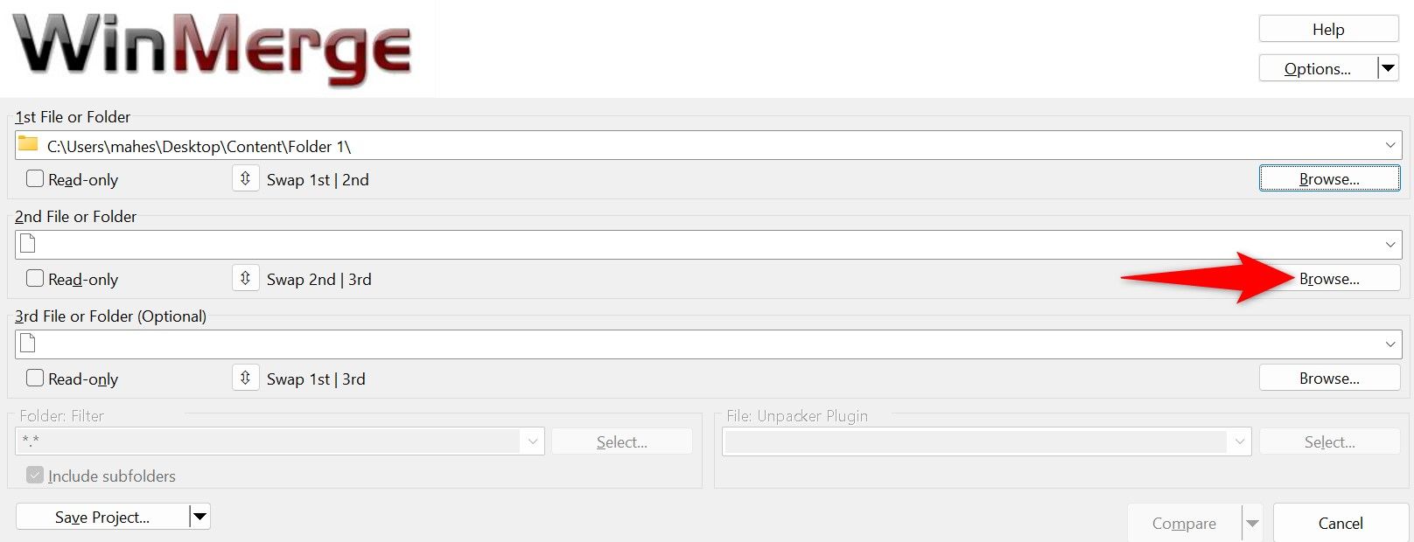The height and width of the screenshot is (542, 1414).
Task: Click the document icon in 3rd path field
Action: [x=28, y=344]
